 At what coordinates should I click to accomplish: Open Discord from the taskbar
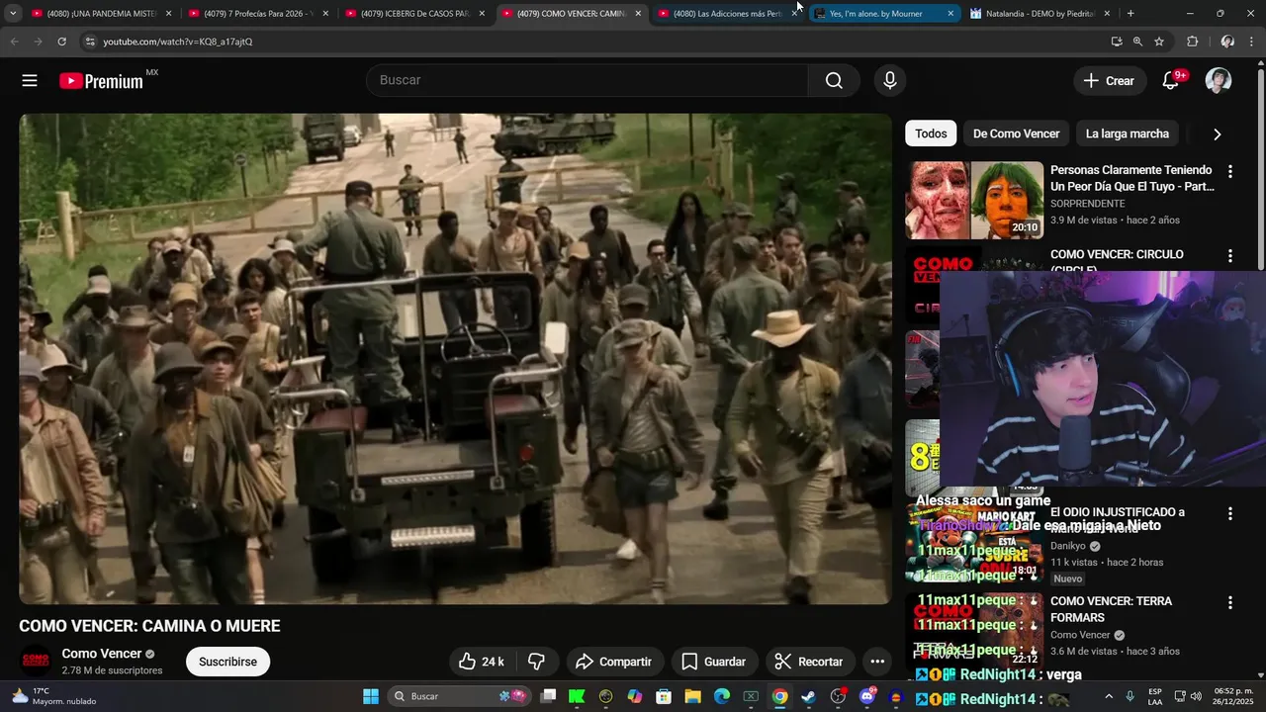click(x=867, y=696)
